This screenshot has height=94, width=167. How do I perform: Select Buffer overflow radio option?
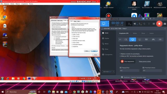[x=72, y=35]
